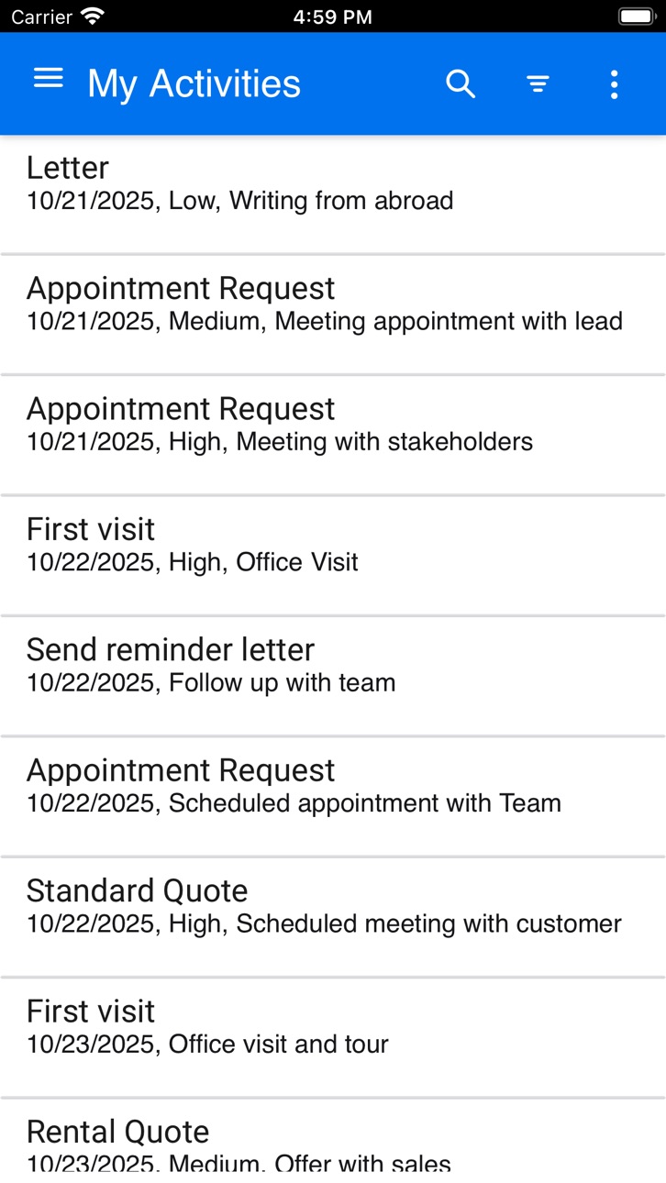Open Appointment Request scheduled with Team
The image size is (666, 1183).
click(x=333, y=797)
